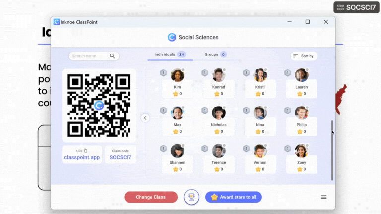
Task: Click the Change Class button
Action: [x=151, y=197]
